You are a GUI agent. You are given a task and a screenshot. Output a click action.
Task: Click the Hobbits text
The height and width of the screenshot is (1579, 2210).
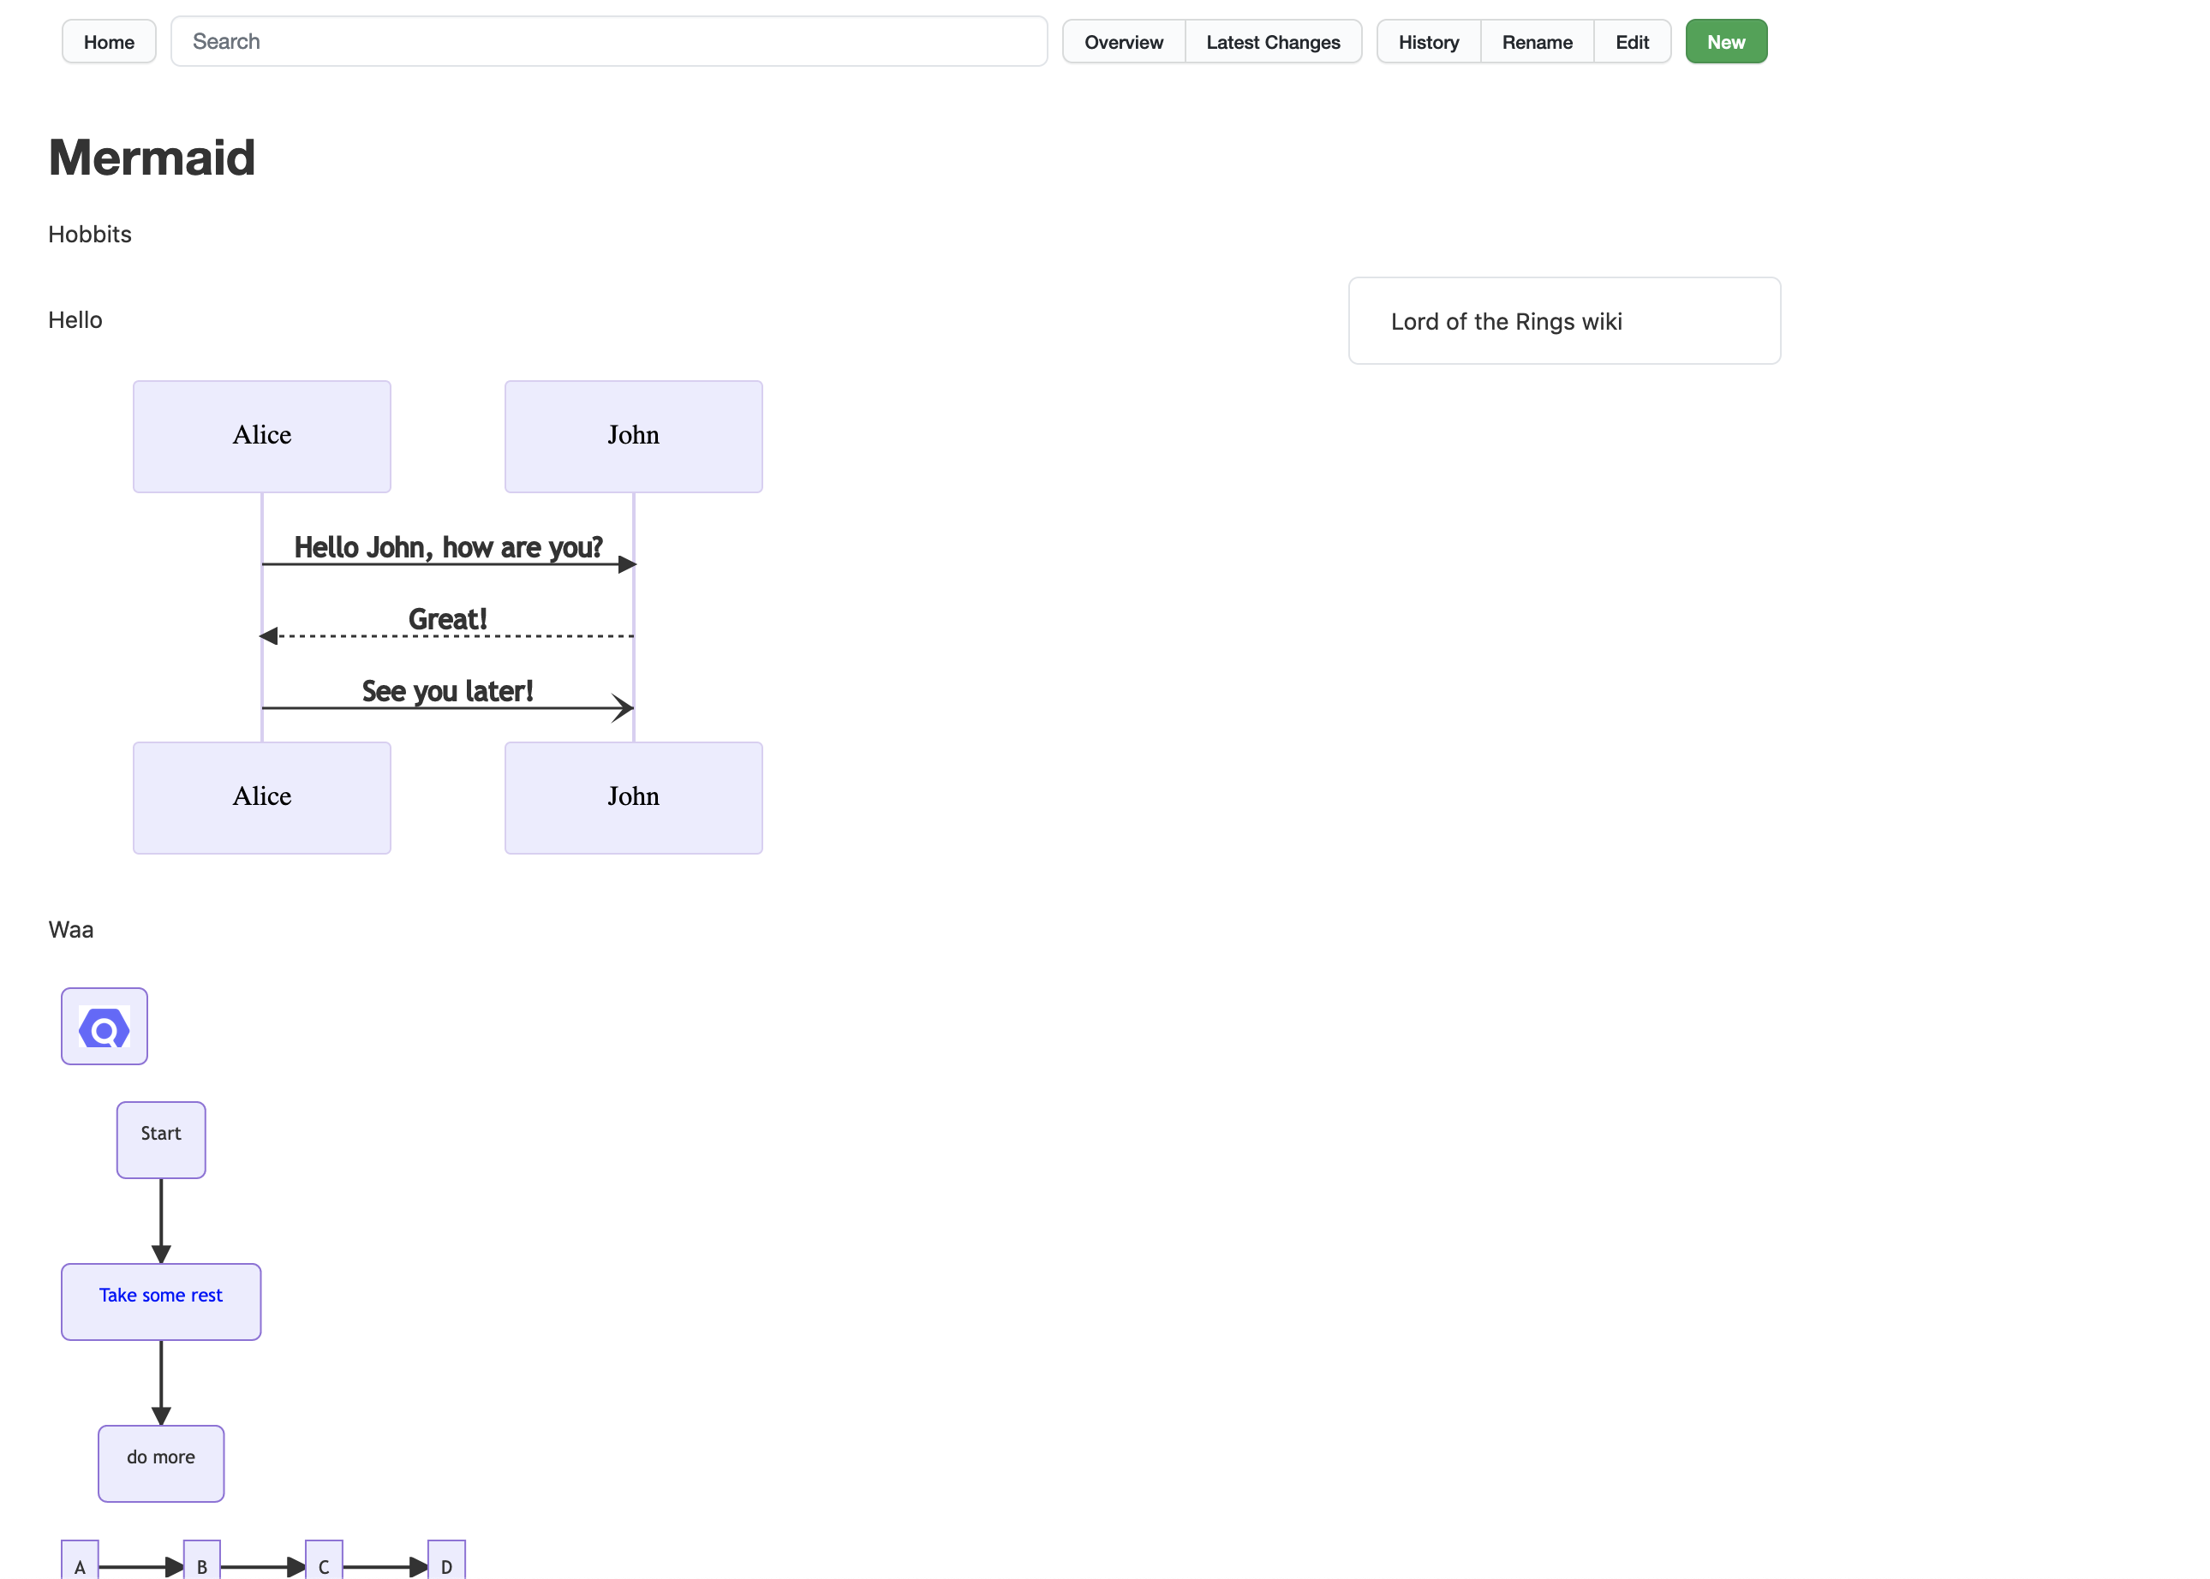click(x=89, y=235)
